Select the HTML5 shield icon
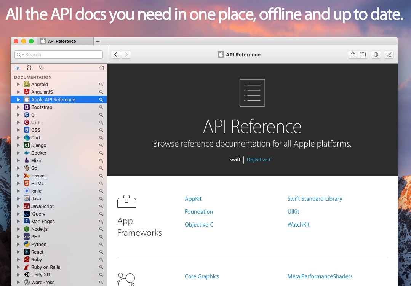The height and width of the screenshot is (286, 411). [27, 183]
